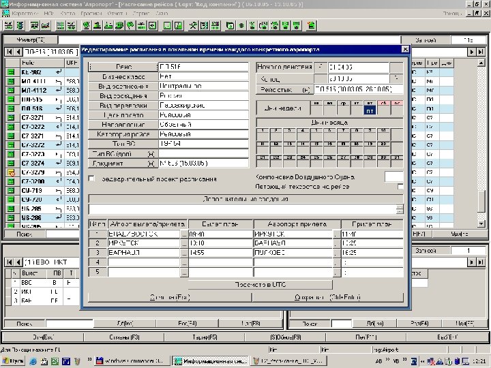491x368 pixels.
Task: Click the Фильтр(F2) button
Action: tap(31, 40)
